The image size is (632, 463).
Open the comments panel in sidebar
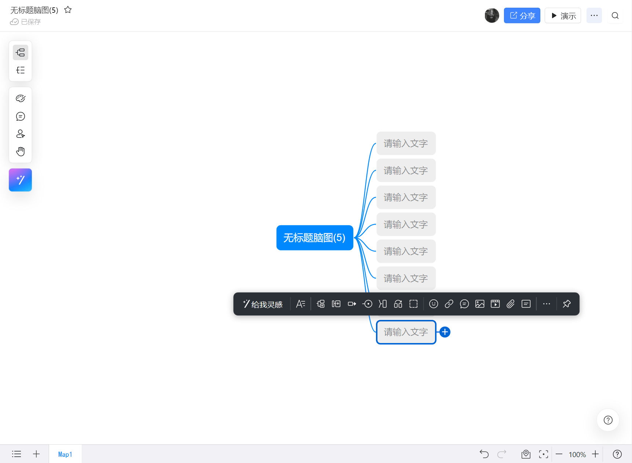tap(21, 116)
